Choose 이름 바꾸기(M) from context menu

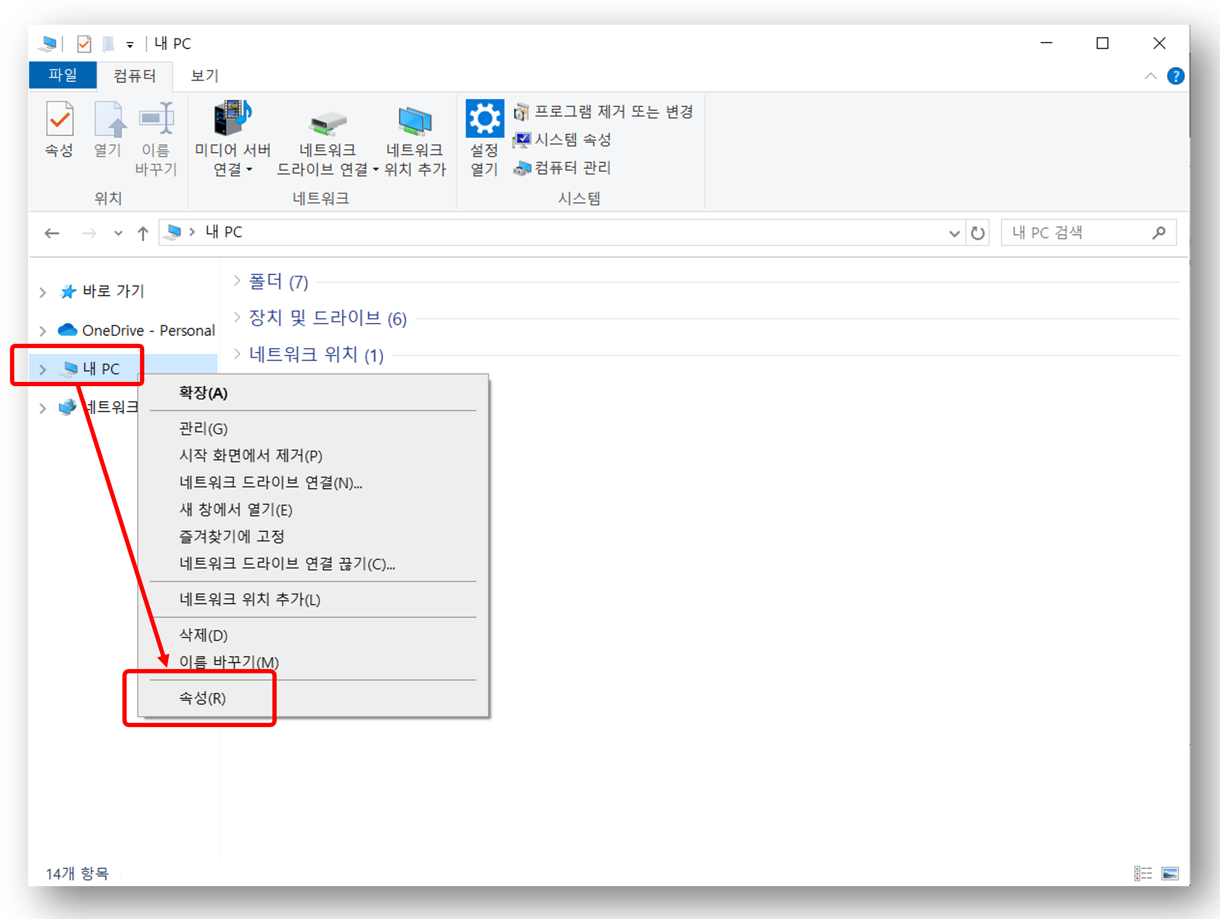[x=313, y=661]
